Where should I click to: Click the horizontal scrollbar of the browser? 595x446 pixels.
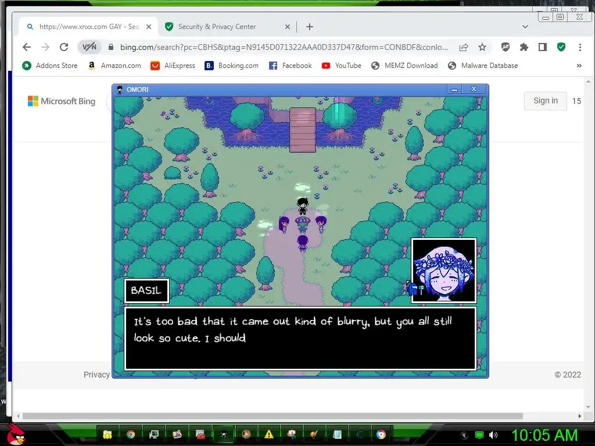pyautogui.click(x=273, y=416)
